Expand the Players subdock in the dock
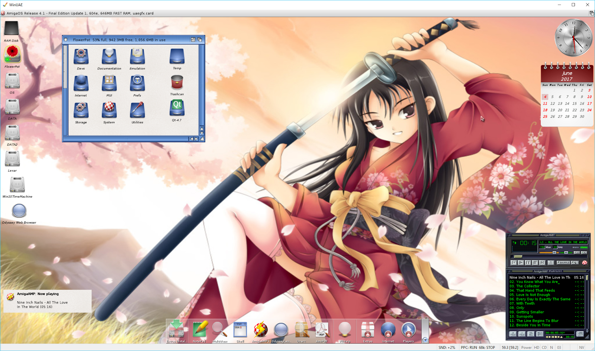The image size is (595, 351). [408, 331]
